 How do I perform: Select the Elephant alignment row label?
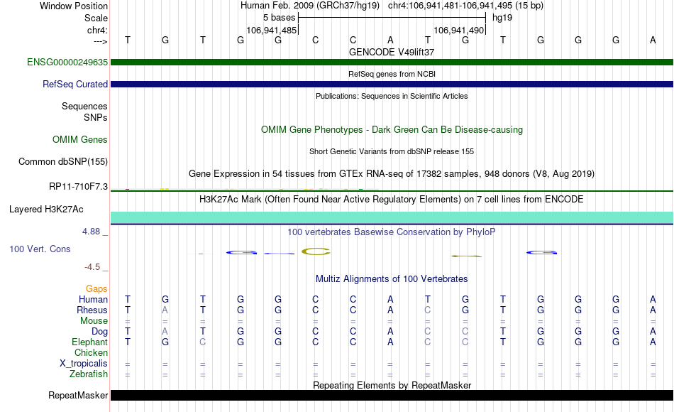(89, 342)
